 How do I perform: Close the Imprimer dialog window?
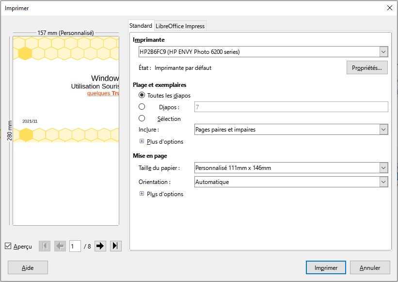tap(389, 7)
